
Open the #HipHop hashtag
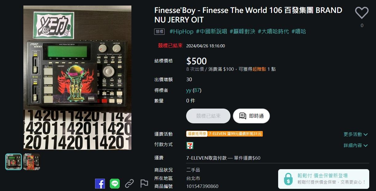(x=182, y=31)
